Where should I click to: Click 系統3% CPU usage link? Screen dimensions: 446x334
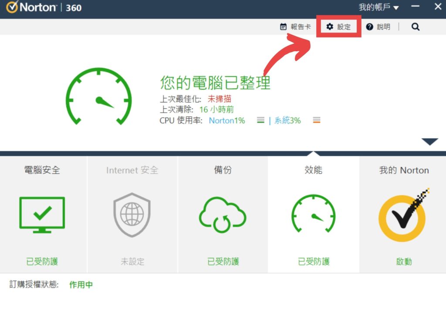[287, 120]
